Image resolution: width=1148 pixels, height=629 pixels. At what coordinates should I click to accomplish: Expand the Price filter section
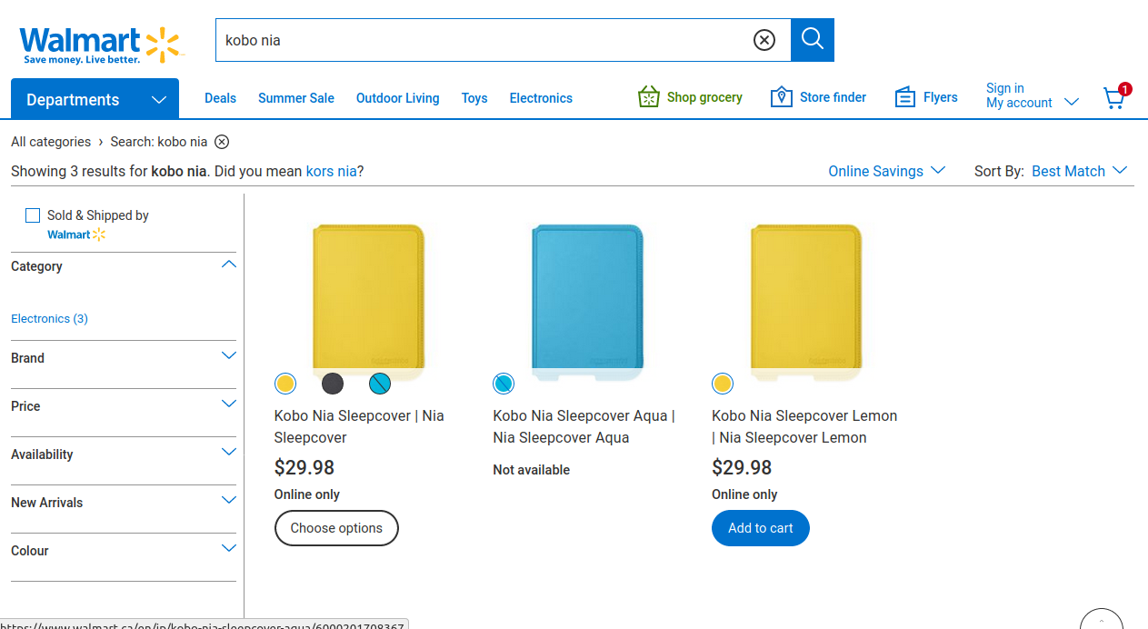click(x=228, y=404)
